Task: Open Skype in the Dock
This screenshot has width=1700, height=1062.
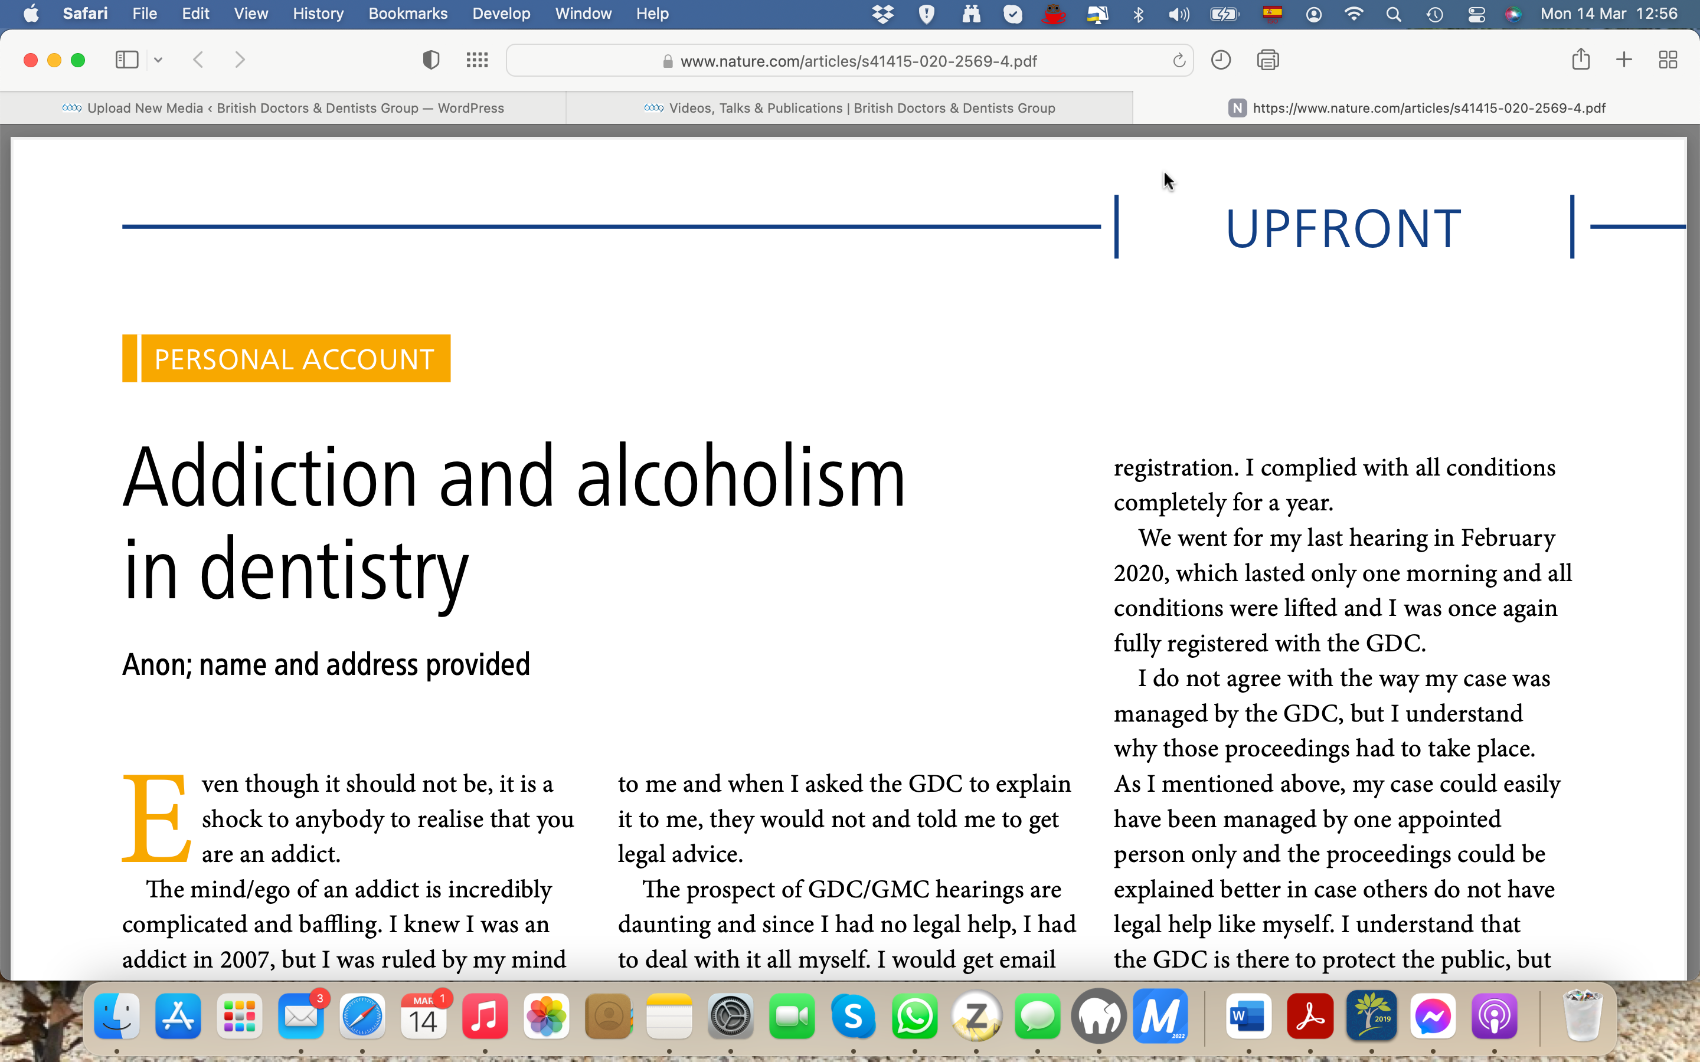Action: (x=854, y=1015)
